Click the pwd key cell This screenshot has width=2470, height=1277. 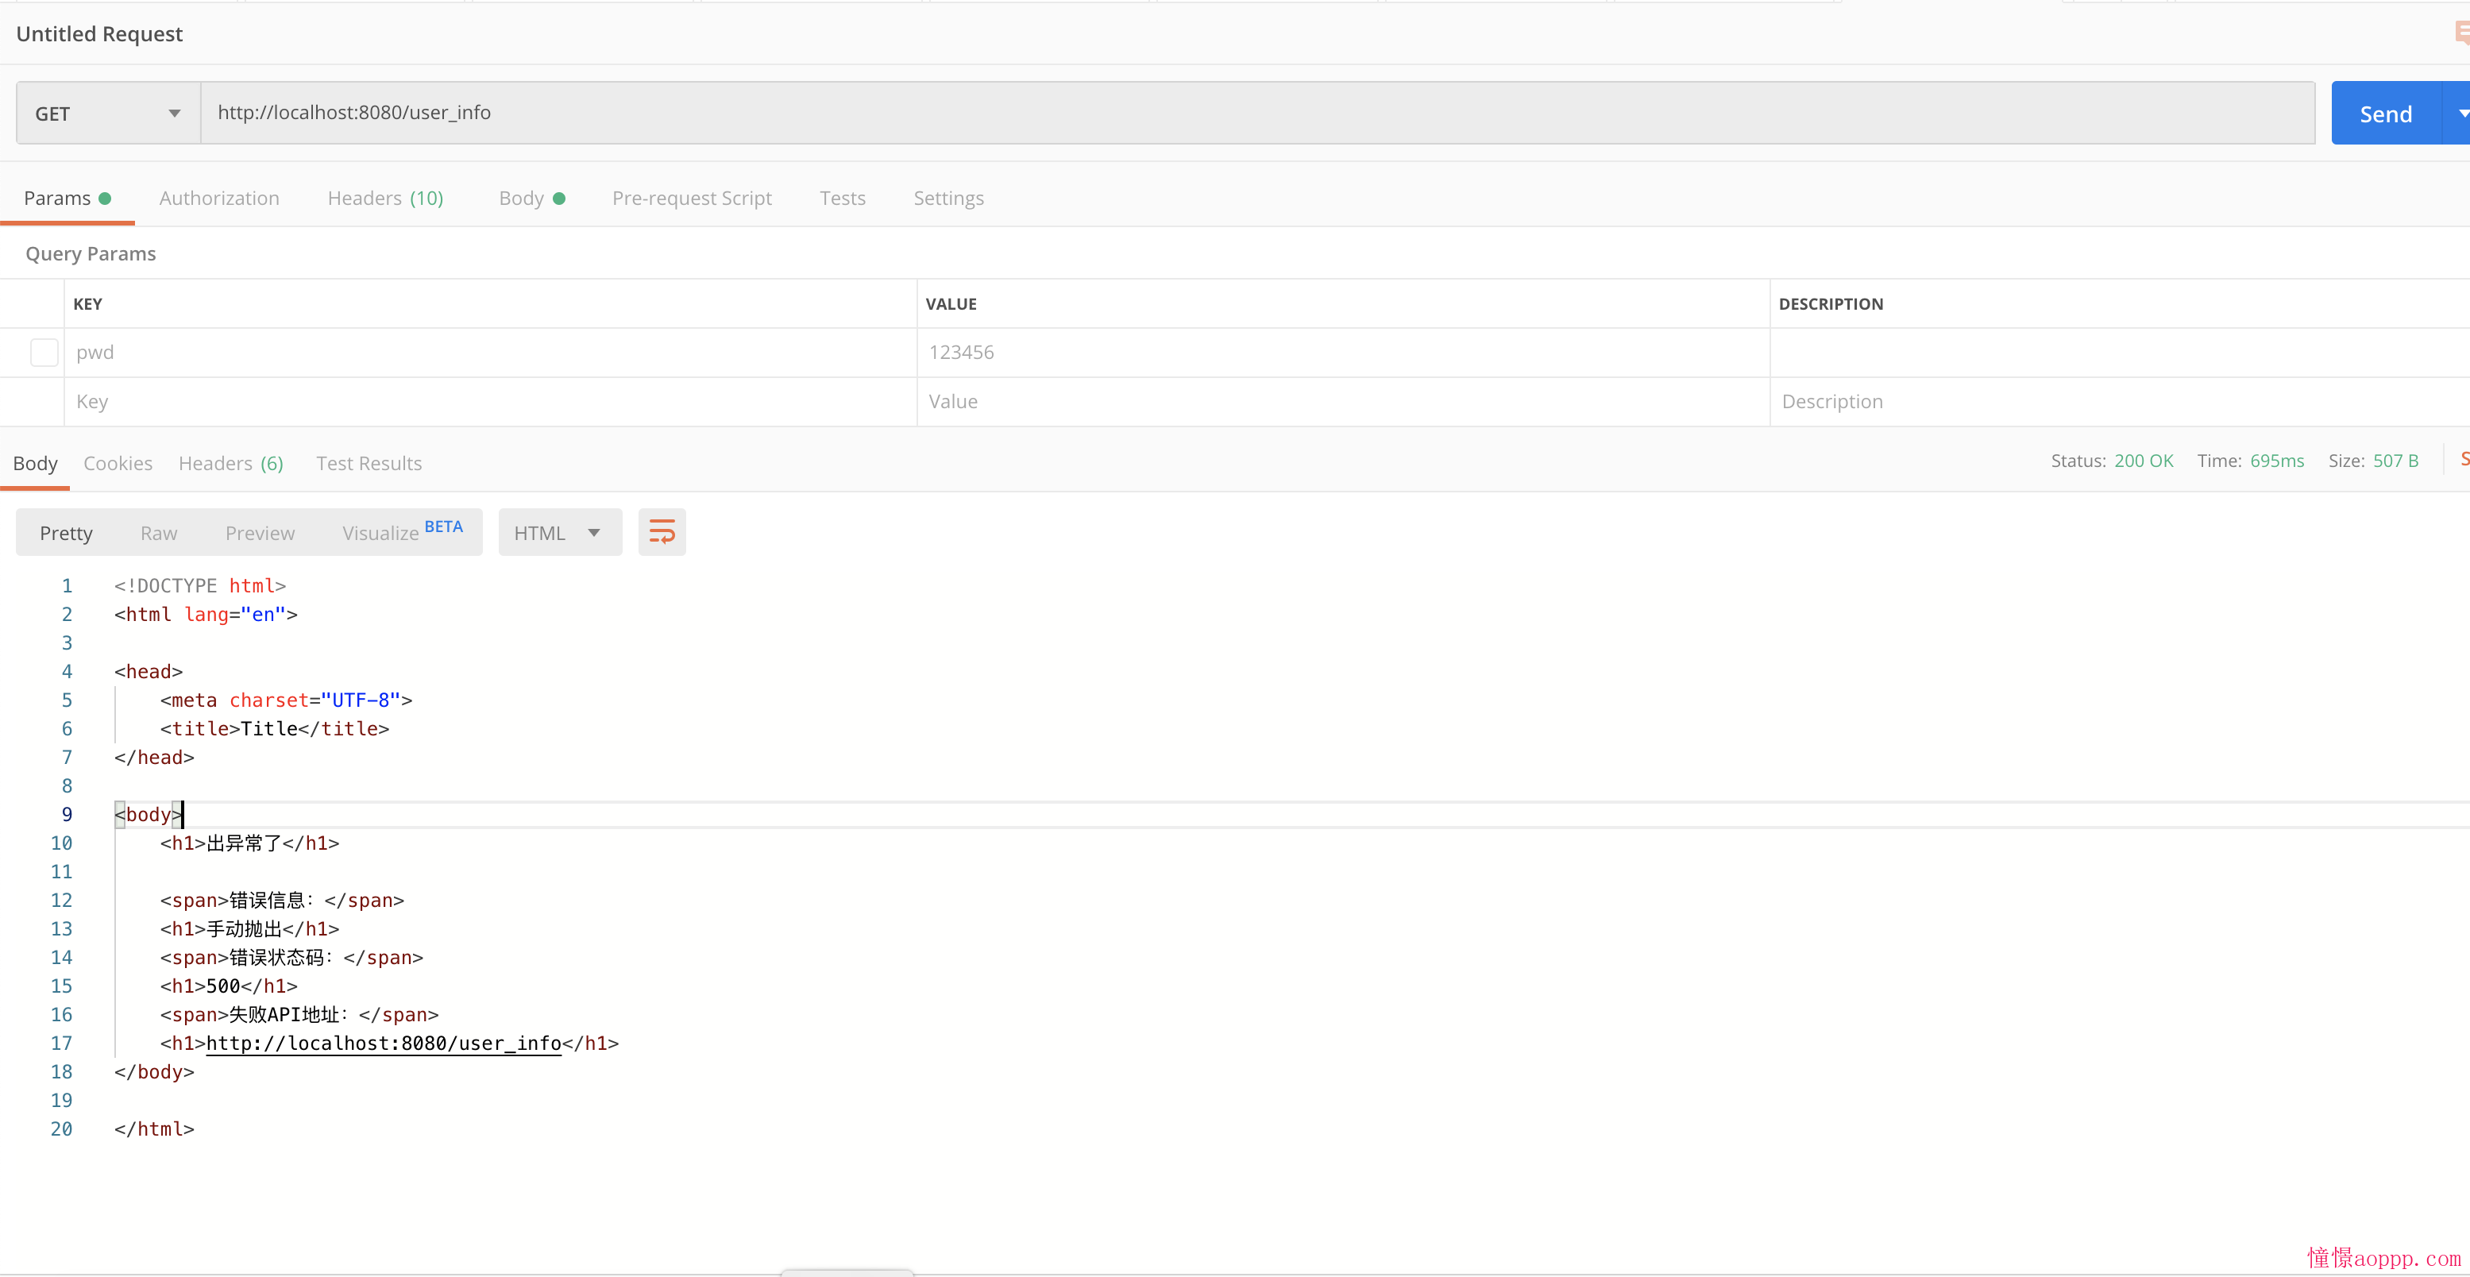[x=490, y=352]
